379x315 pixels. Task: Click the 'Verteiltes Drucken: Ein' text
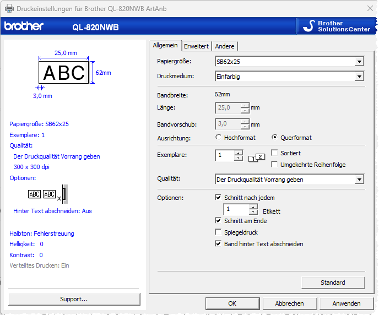tap(40, 265)
